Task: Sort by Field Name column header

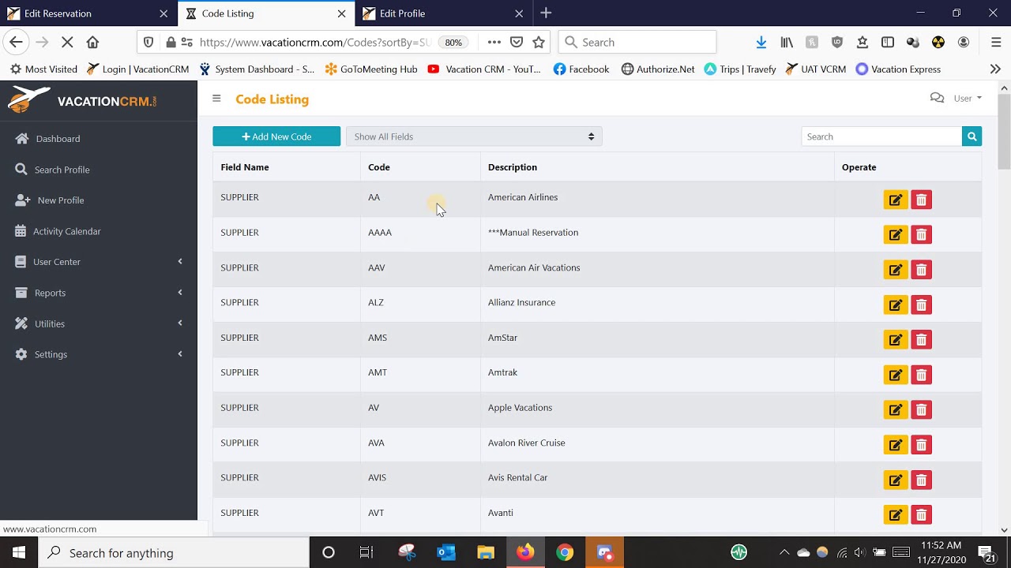Action: pyautogui.click(x=245, y=167)
